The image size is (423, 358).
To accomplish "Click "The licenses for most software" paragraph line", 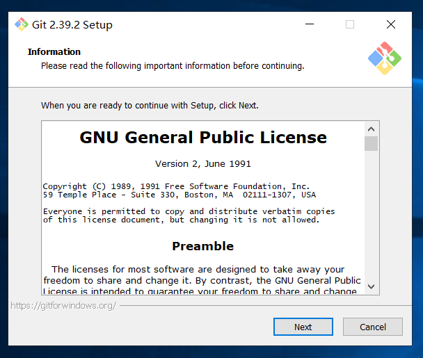I will point(198,269).
